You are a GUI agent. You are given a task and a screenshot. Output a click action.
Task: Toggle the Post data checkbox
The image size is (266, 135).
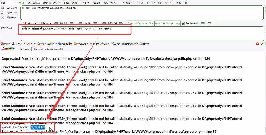pos(23,24)
